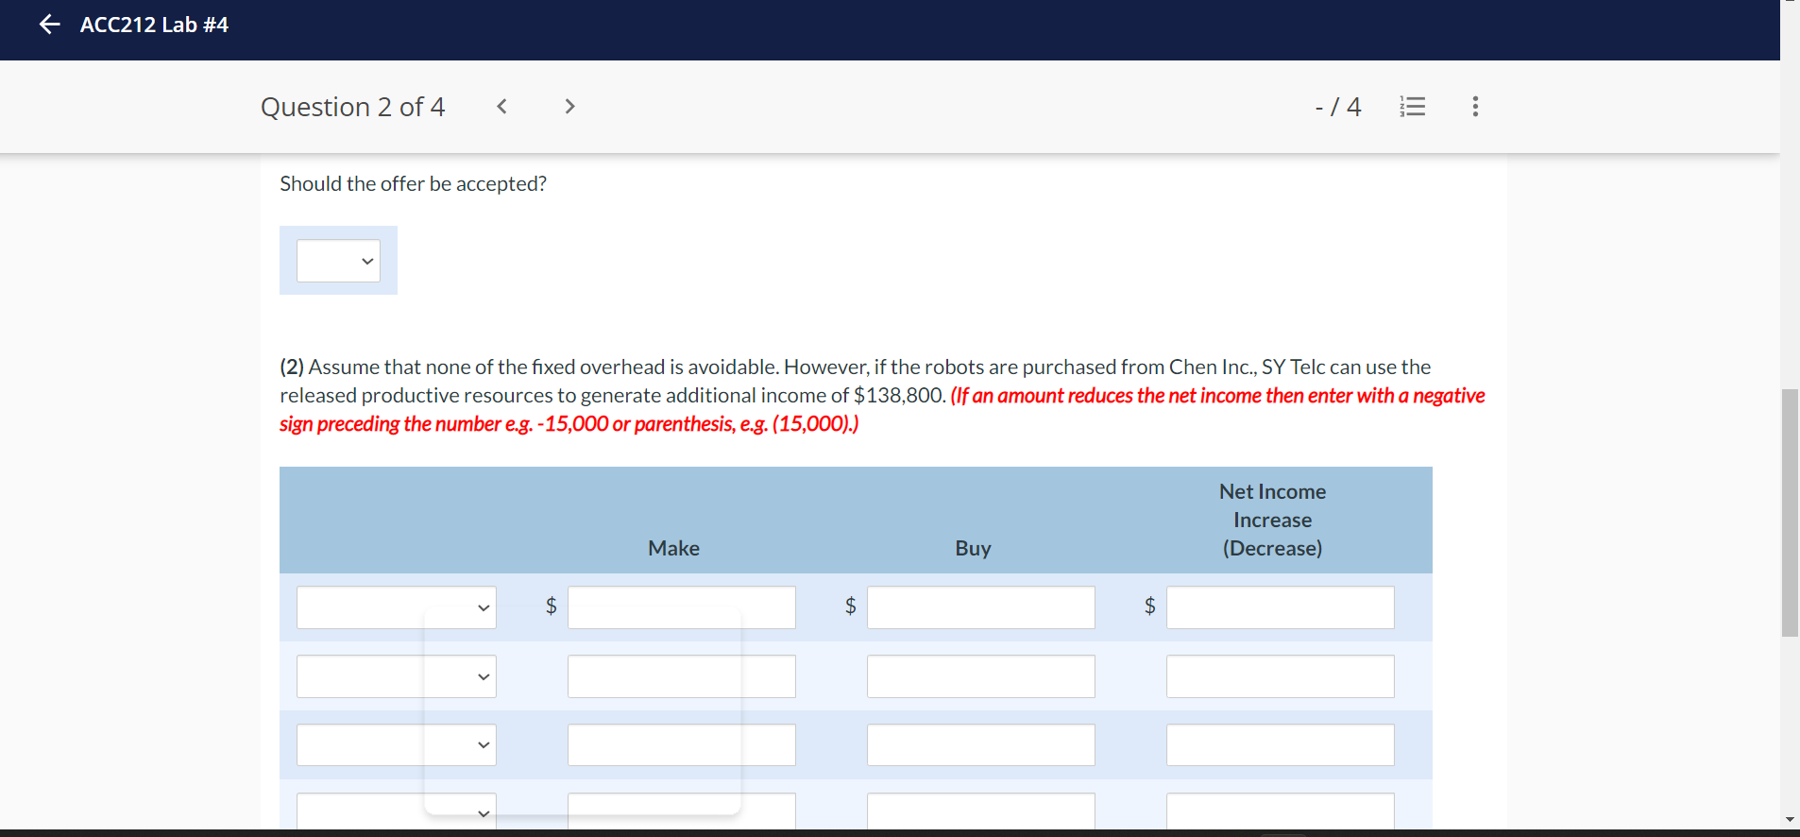The height and width of the screenshot is (837, 1800).
Task: Click the third row Net Income Increase field
Action: [x=1281, y=745]
